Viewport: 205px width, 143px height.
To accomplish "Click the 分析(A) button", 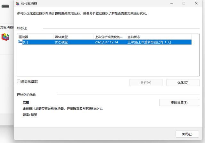I will (146, 82).
